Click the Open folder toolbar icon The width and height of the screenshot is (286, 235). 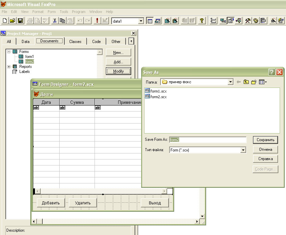coord(12,21)
